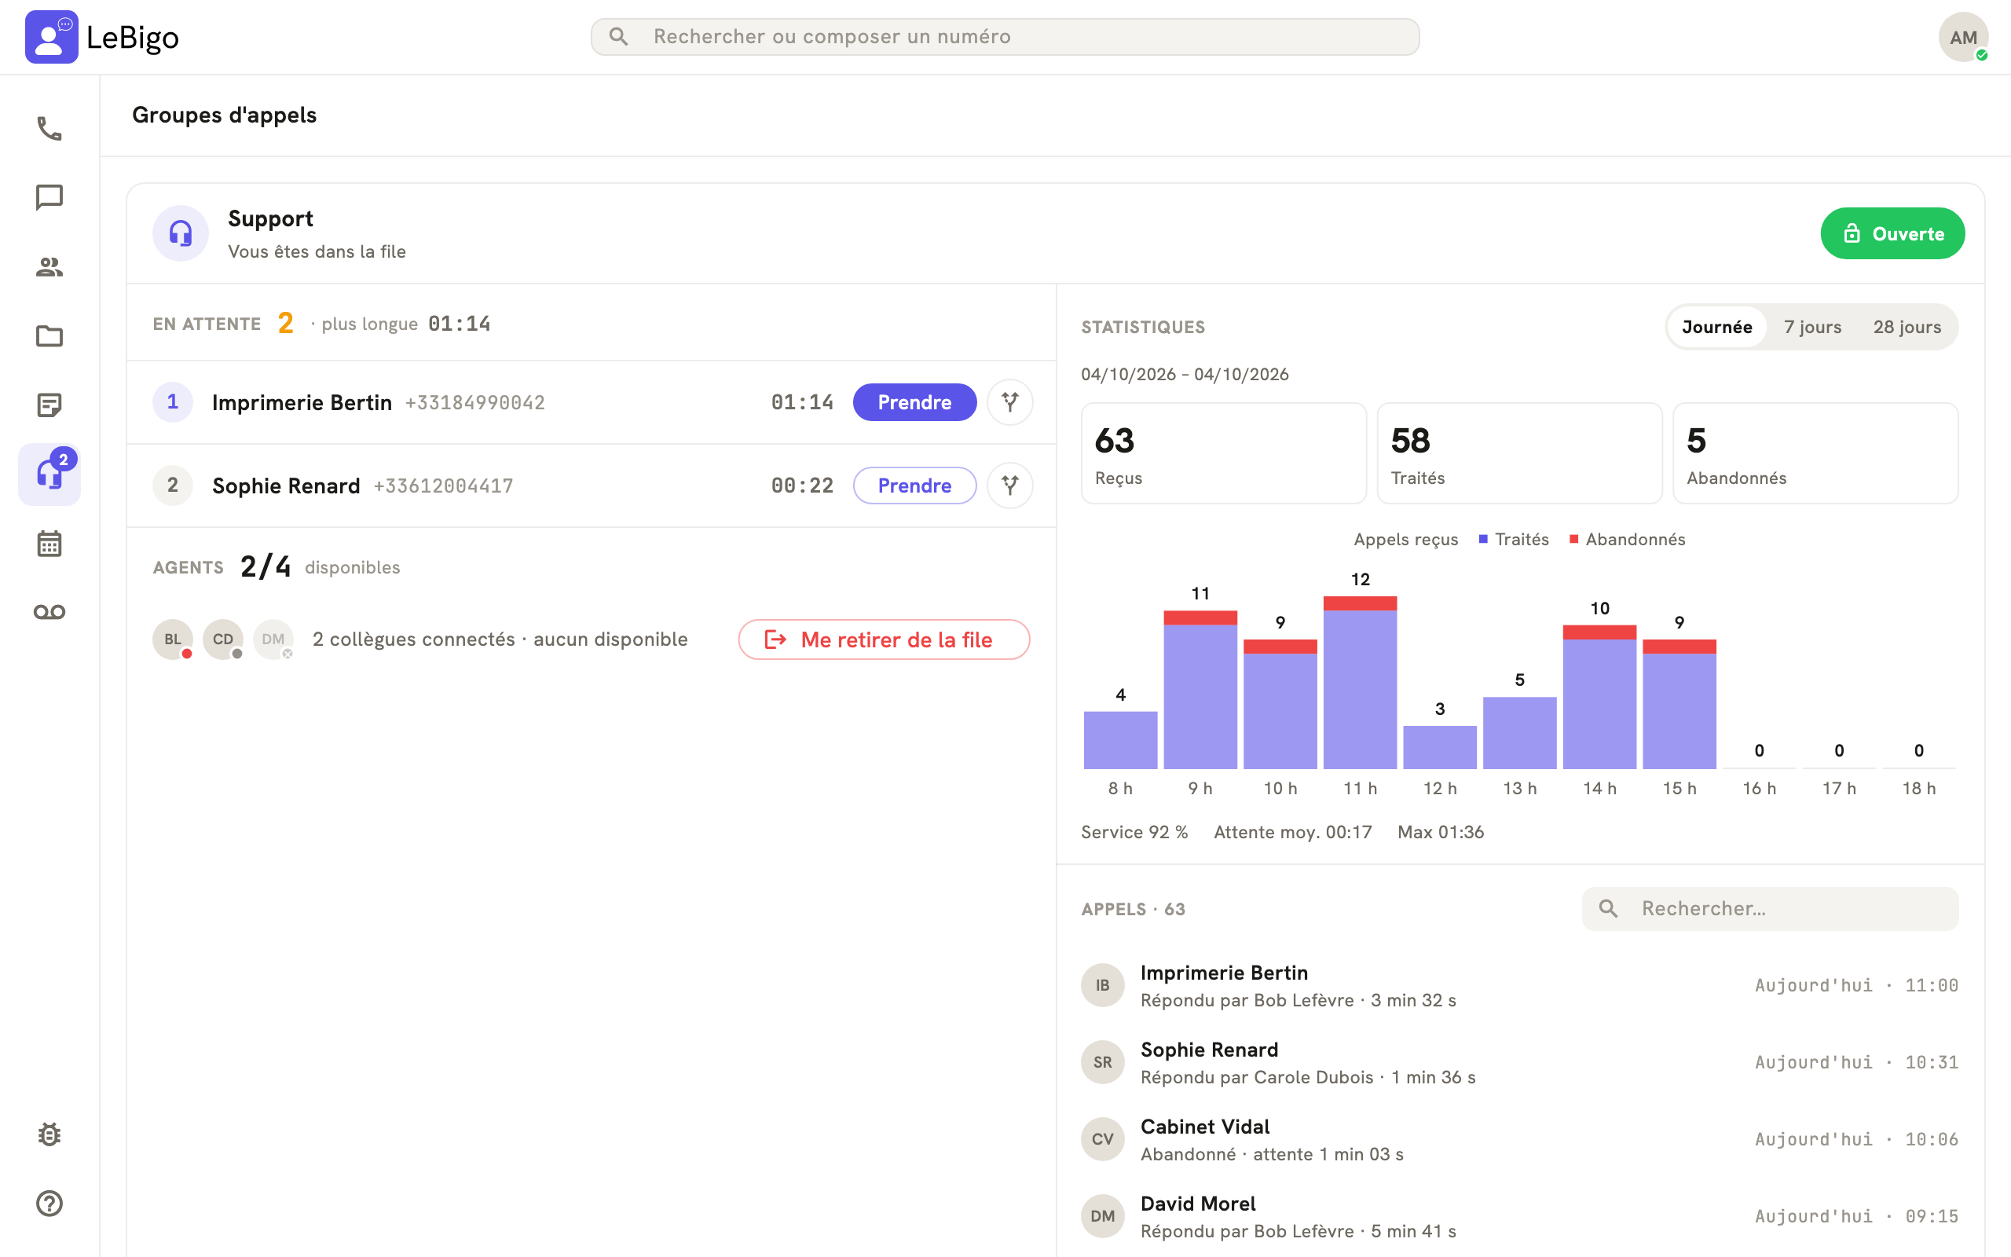Click the CD agent avatar
This screenshot has width=2011, height=1257.
click(x=223, y=639)
